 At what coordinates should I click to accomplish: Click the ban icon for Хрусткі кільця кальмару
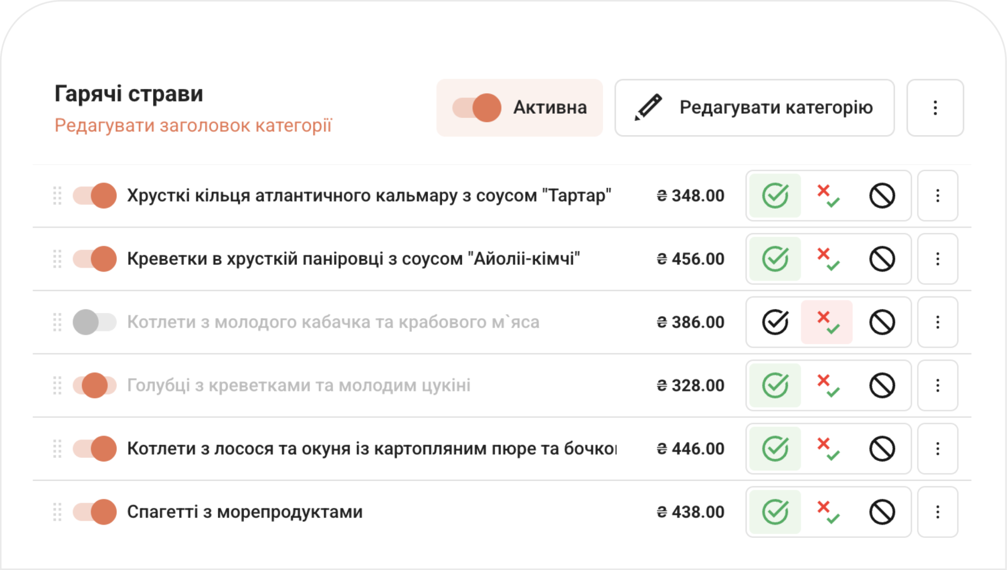point(882,196)
